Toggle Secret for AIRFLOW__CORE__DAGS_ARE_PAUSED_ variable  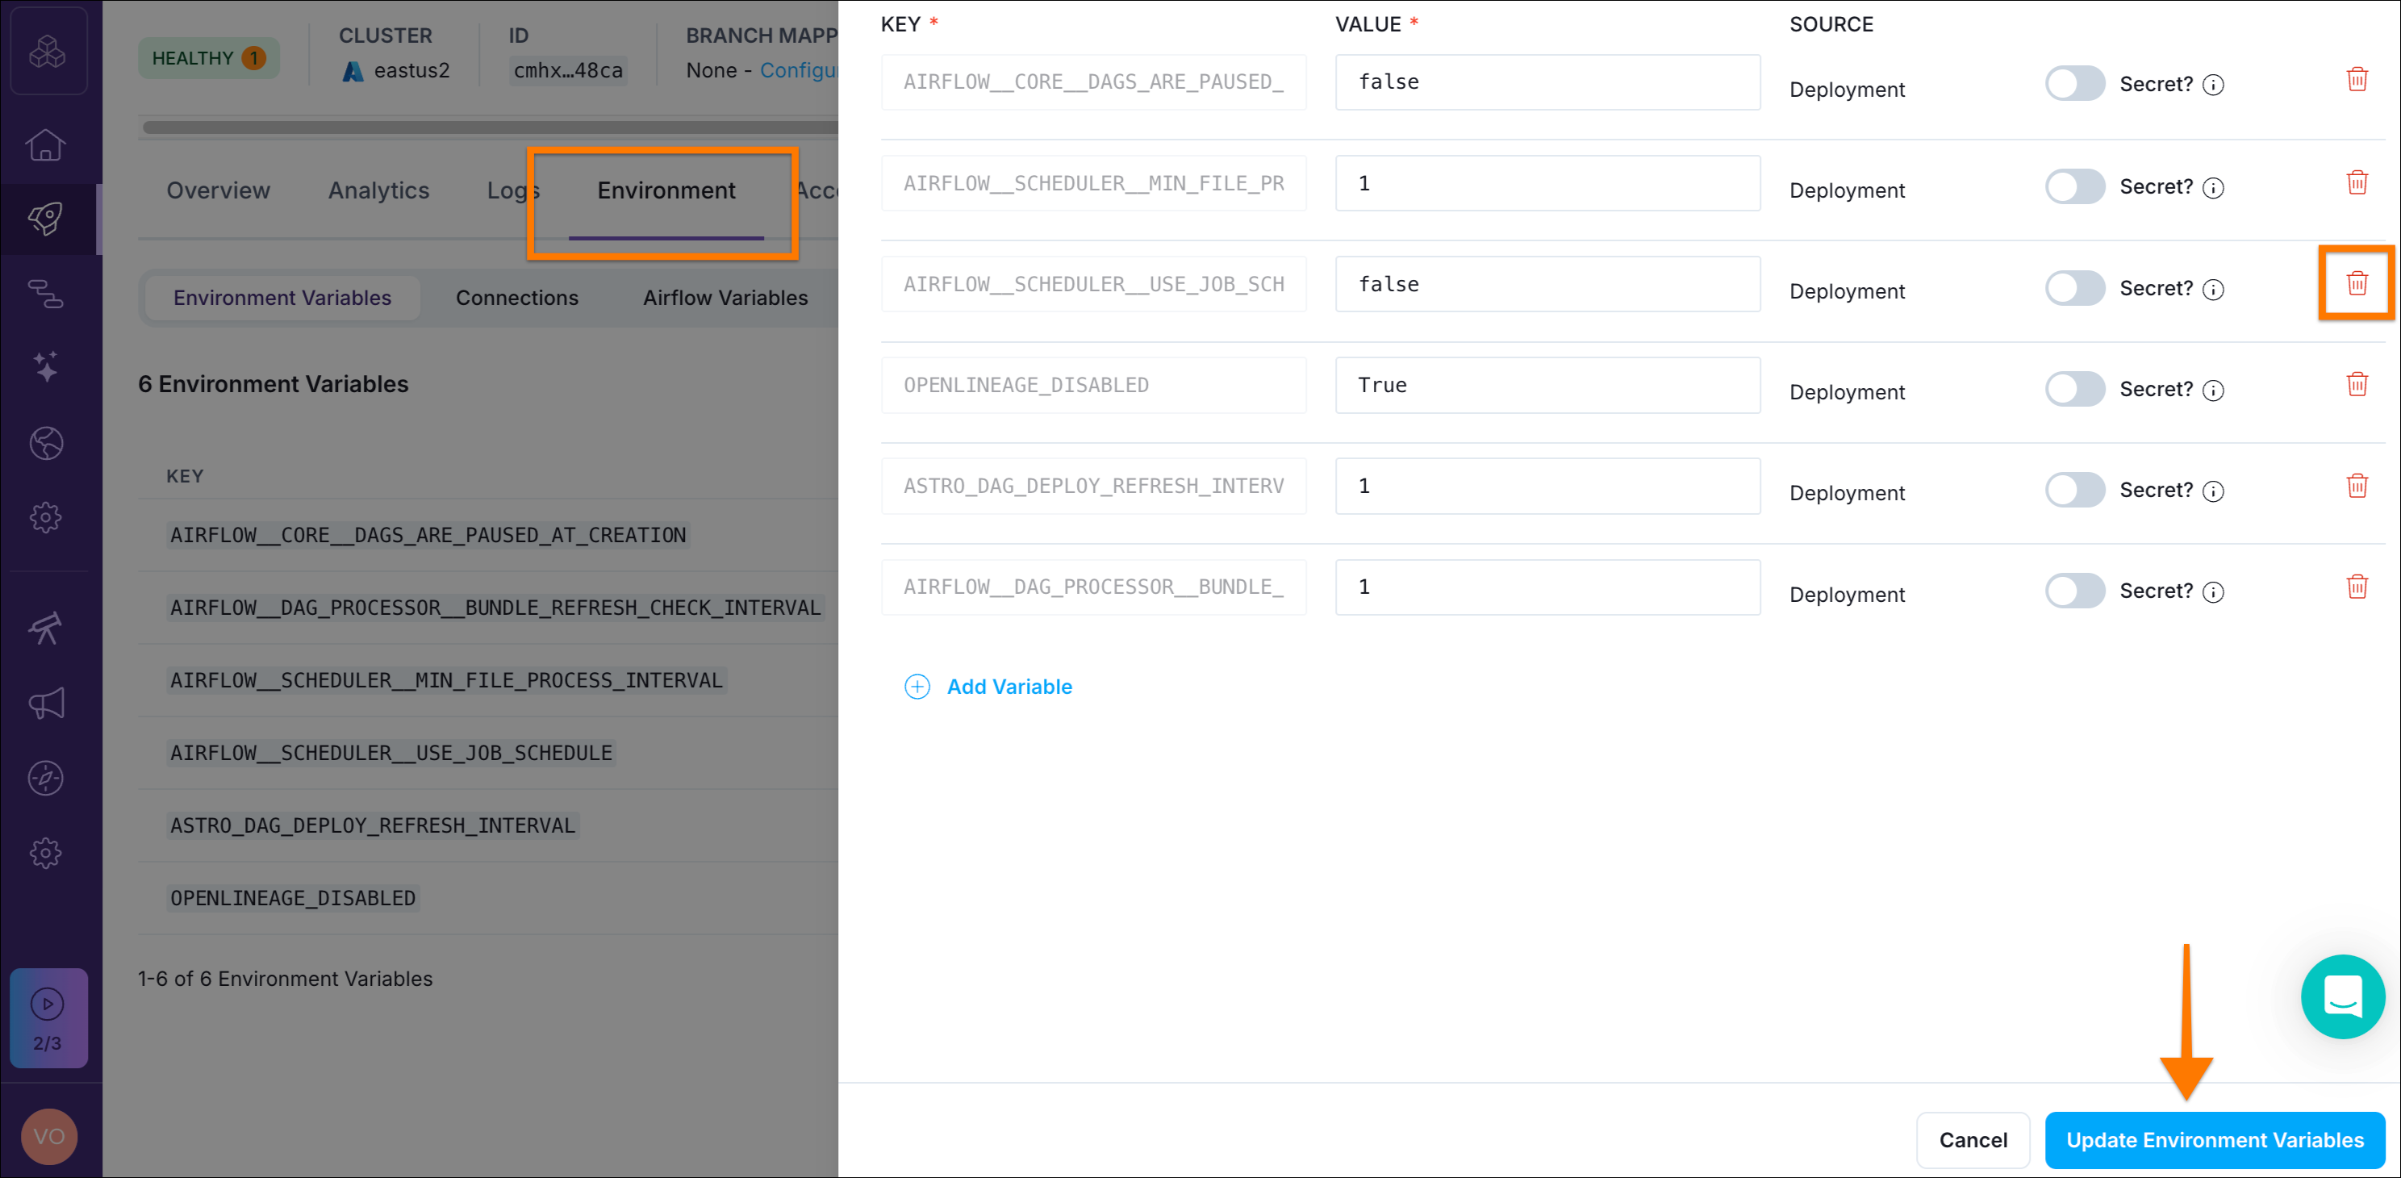pos(2075,84)
